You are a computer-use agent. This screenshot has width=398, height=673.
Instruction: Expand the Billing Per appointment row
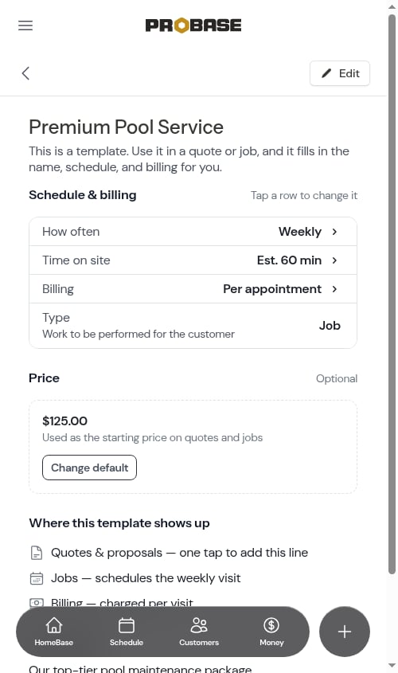[193, 289]
